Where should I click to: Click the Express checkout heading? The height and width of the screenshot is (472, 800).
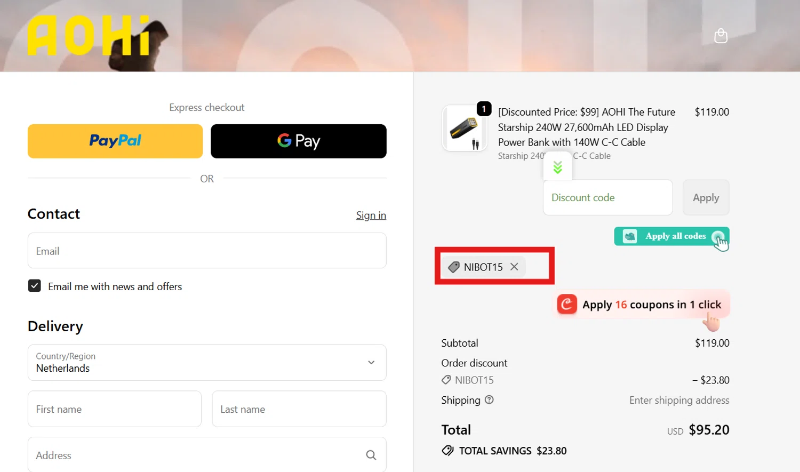(x=207, y=107)
